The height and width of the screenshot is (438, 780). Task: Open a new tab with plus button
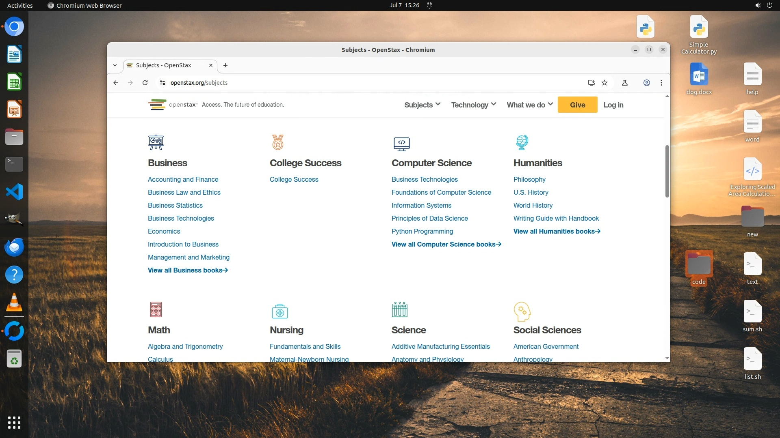(225, 65)
